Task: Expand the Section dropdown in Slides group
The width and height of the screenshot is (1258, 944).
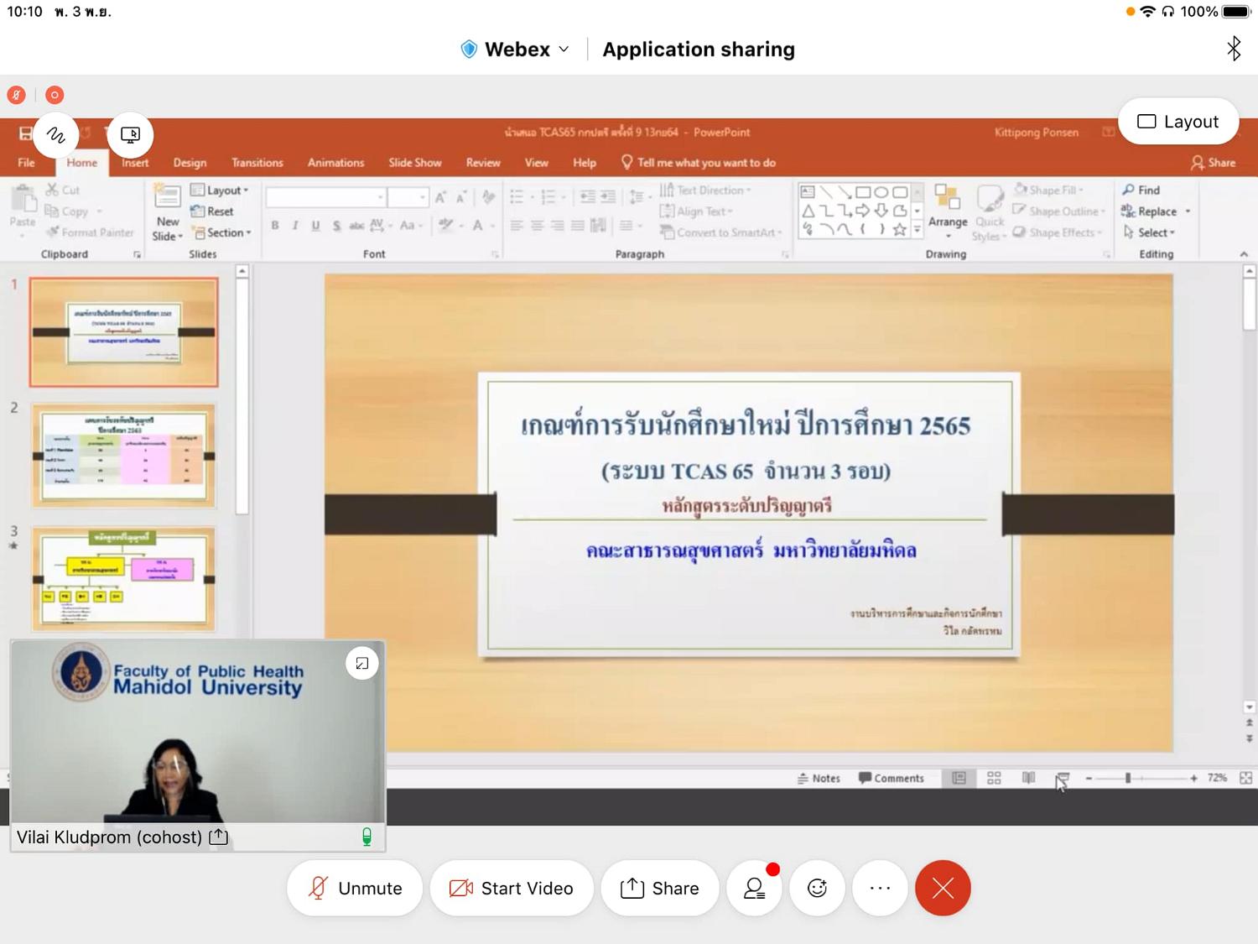Action: 222,232
